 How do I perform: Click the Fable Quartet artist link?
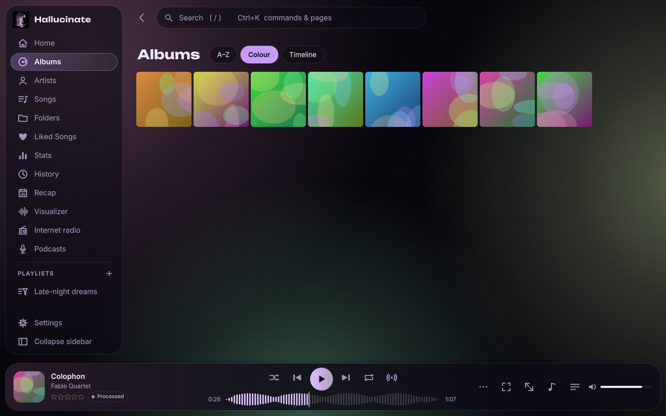(x=71, y=386)
